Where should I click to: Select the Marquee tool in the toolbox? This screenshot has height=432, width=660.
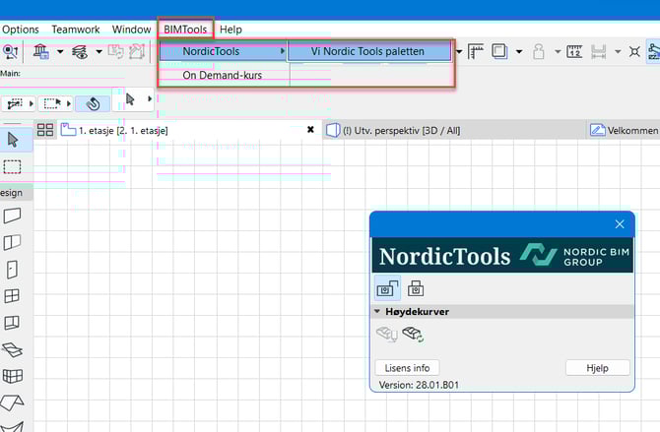point(12,166)
